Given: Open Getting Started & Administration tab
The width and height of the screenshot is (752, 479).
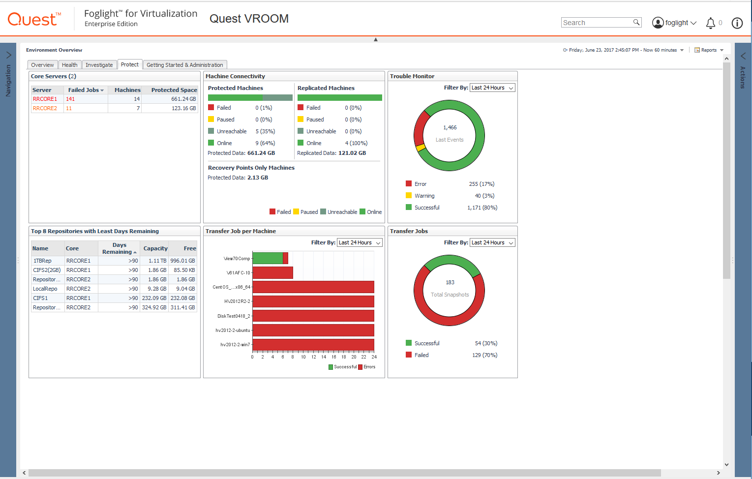Looking at the screenshot, I should pyautogui.click(x=184, y=65).
